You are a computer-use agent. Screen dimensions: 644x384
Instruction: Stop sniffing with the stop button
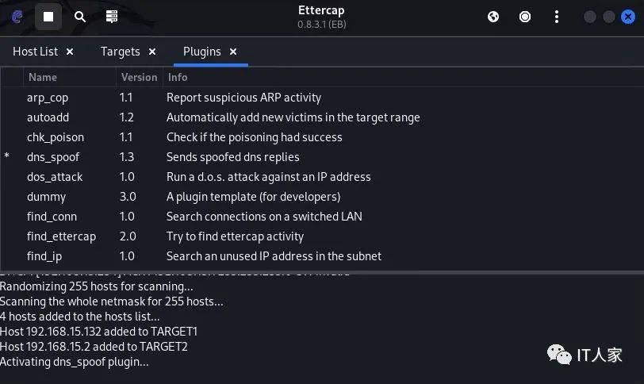[x=48, y=16]
